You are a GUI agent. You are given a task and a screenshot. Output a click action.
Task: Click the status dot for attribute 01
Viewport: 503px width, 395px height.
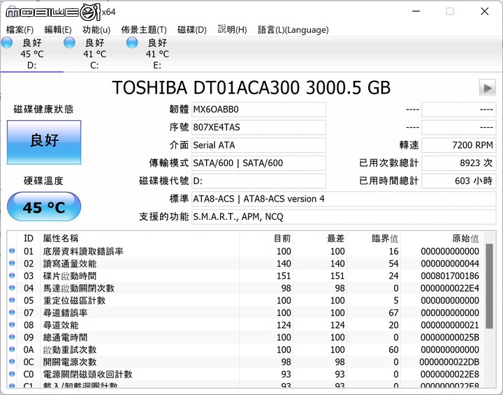[x=12, y=251]
